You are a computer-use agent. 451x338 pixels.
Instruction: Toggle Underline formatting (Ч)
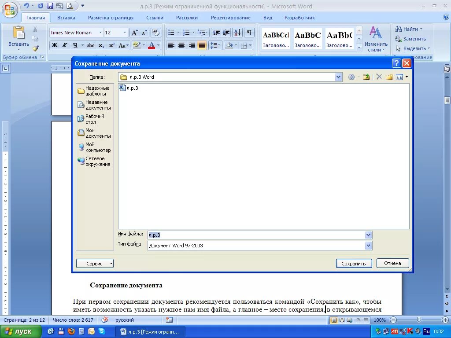click(75, 45)
